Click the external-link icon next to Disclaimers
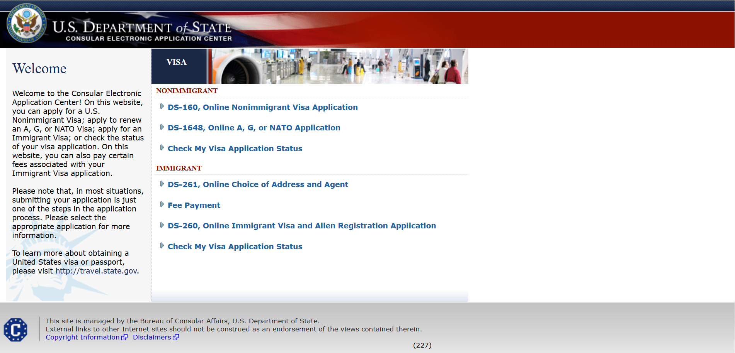 tap(176, 338)
